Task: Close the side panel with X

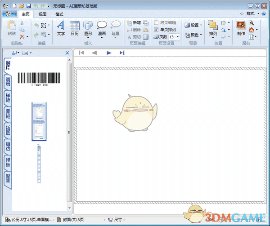Action: pyautogui.click(x=67, y=53)
